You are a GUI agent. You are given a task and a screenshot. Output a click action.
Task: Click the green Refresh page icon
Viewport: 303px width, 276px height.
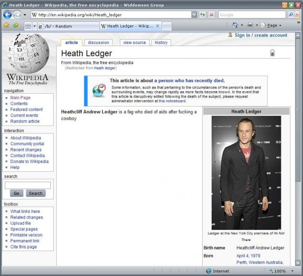click(203, 15)
